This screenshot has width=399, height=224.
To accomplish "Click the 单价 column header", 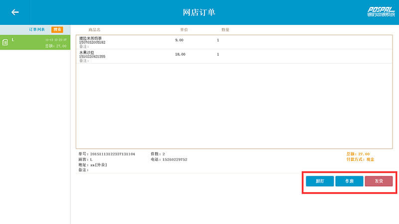I will point(184,30).
